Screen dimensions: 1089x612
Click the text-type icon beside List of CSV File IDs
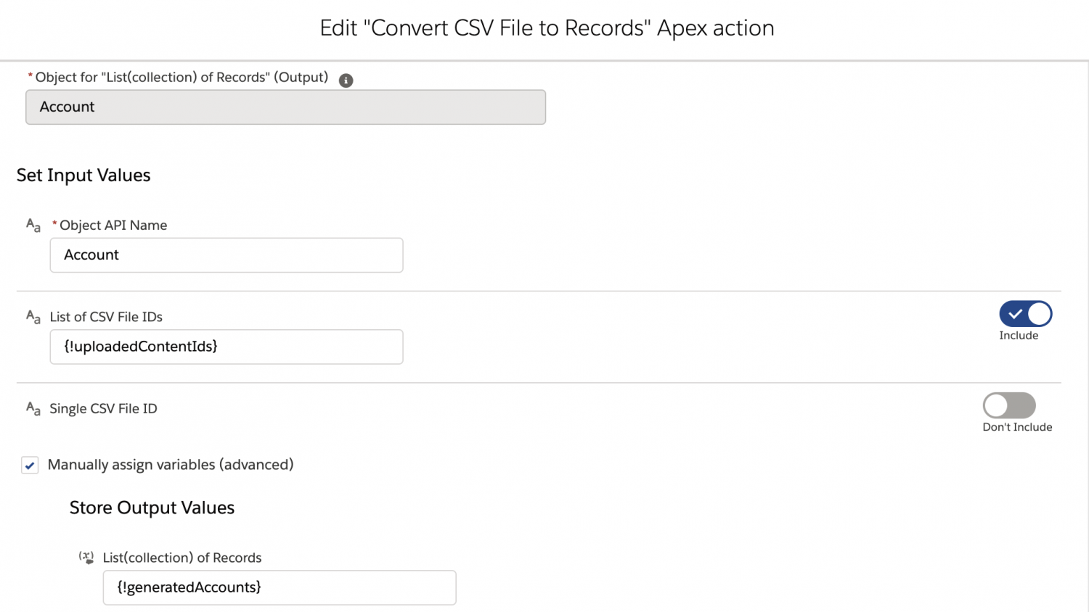33,317
